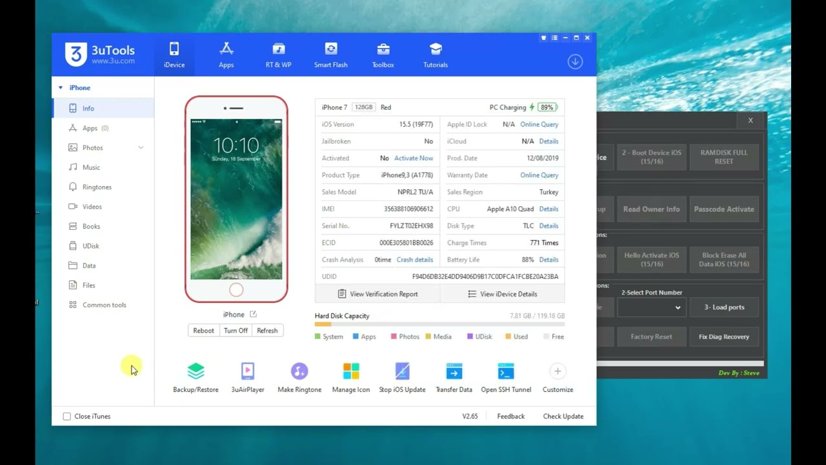This screenshot has height=465, width=826.
Task: Collapse the iPhone device tree
Action: coord(61,88)
